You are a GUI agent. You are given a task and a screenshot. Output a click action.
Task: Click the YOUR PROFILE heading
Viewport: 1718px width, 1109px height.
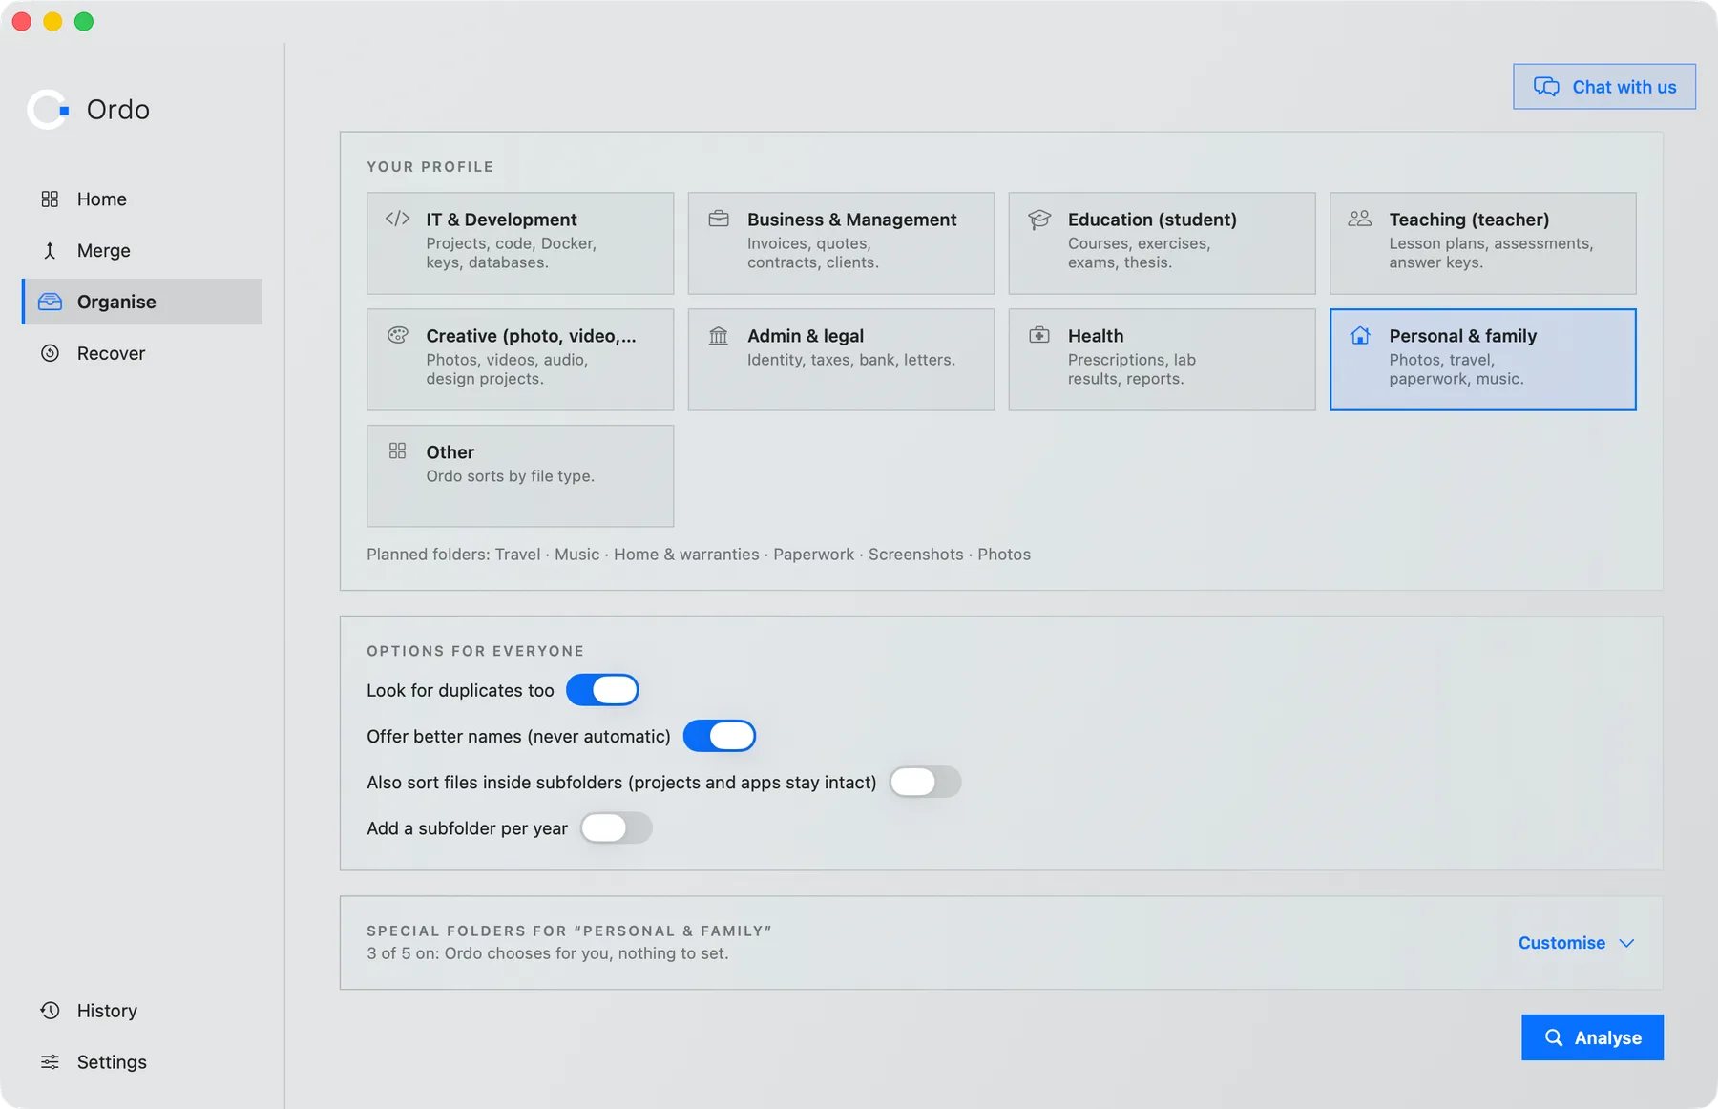[x=430, y=167]
